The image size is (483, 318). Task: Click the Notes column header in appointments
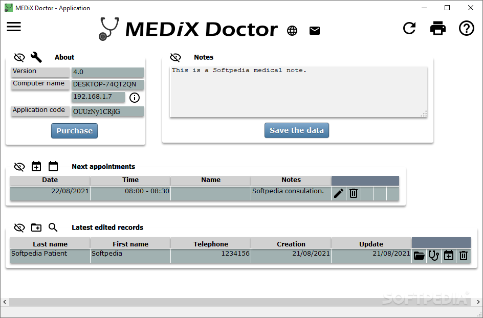291,180
